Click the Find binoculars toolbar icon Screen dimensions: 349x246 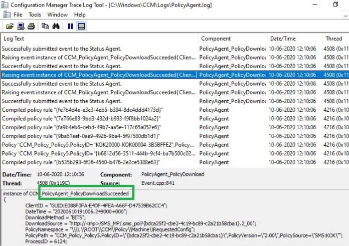[x=56, y=26]
